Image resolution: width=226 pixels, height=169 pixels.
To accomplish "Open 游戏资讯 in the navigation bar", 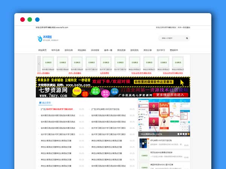I will point(134,50).
